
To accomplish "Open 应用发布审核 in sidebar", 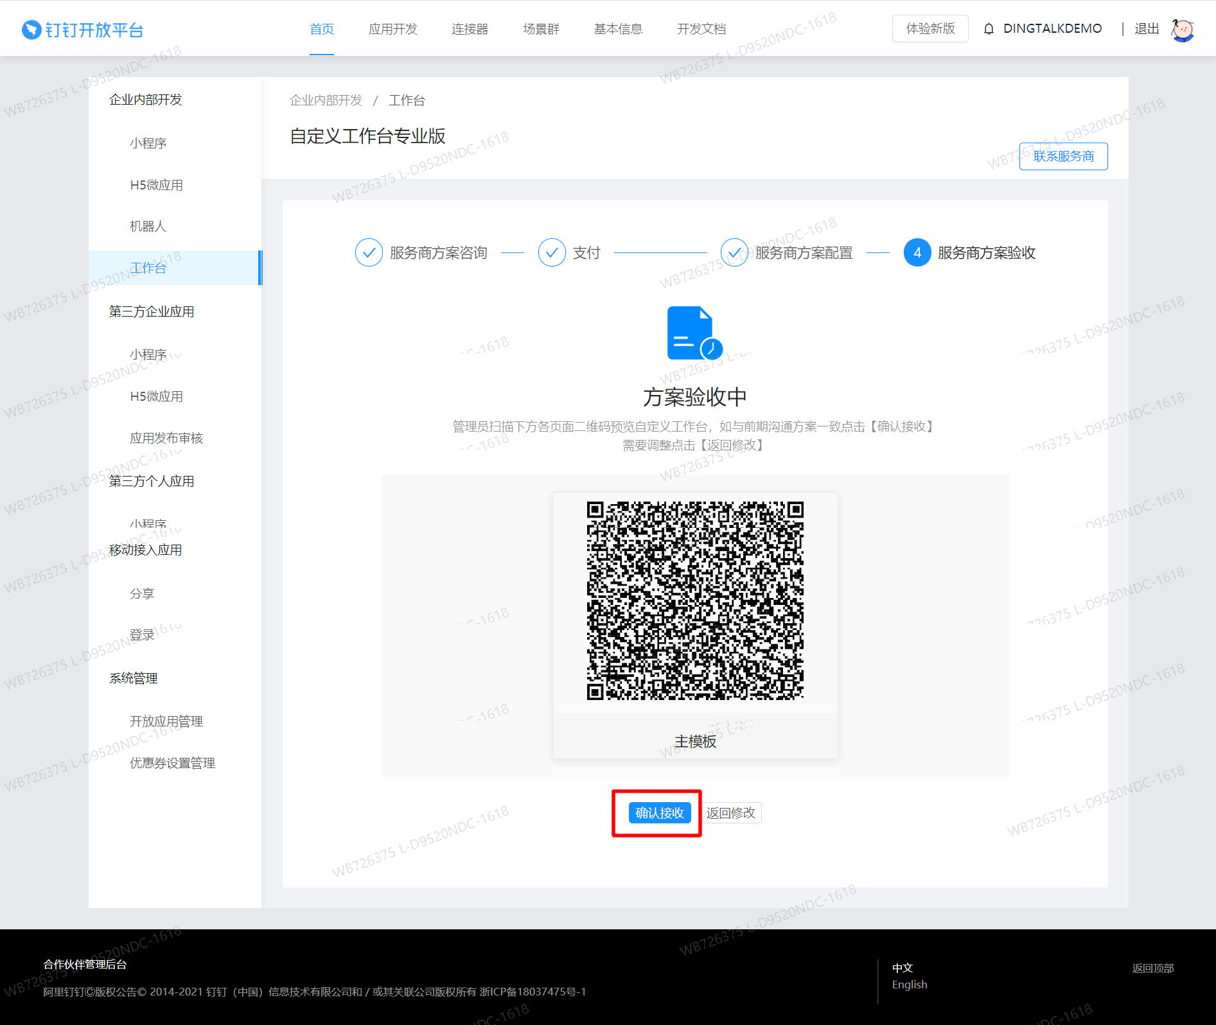I will click(x=166, y=438).
